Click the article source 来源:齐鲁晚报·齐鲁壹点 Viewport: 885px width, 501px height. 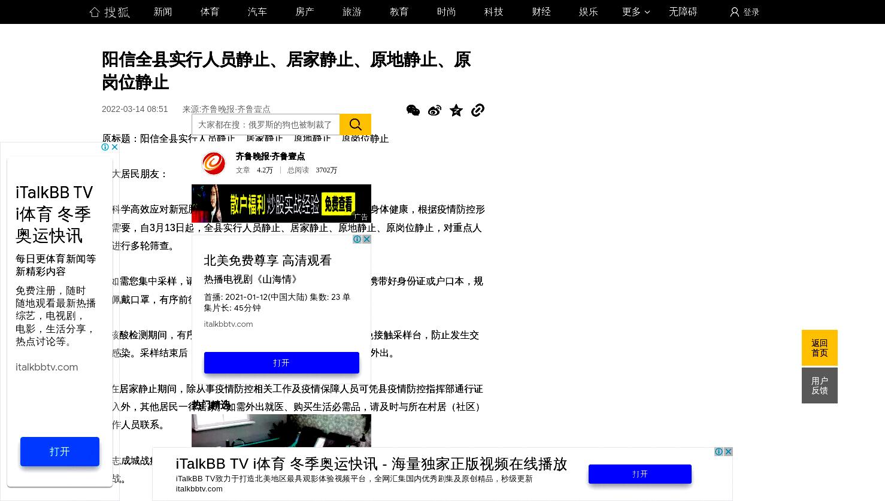226,109
